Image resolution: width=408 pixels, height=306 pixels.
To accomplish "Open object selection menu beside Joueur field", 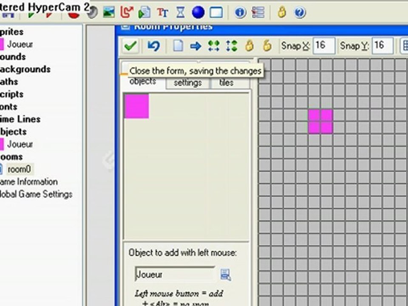I will pos(226,275).
